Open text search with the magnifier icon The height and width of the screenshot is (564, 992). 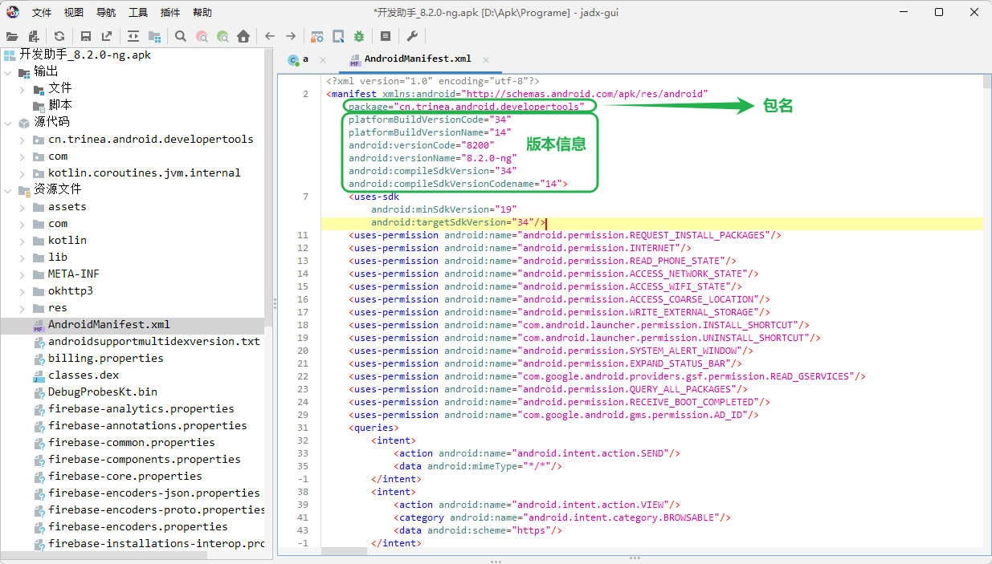point(181,36)
